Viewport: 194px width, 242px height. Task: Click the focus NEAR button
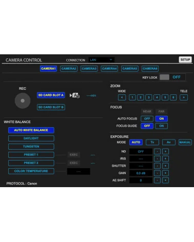(x=147, y=111)
